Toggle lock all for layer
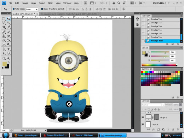184x138 pixels. (x=159, y=109)
